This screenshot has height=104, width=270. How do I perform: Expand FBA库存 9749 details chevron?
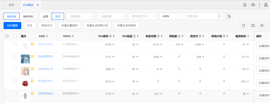(x=113, y=45)
